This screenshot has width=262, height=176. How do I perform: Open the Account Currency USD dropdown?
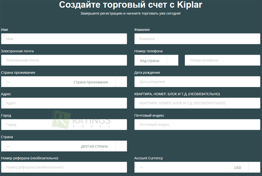click(197, 167)
